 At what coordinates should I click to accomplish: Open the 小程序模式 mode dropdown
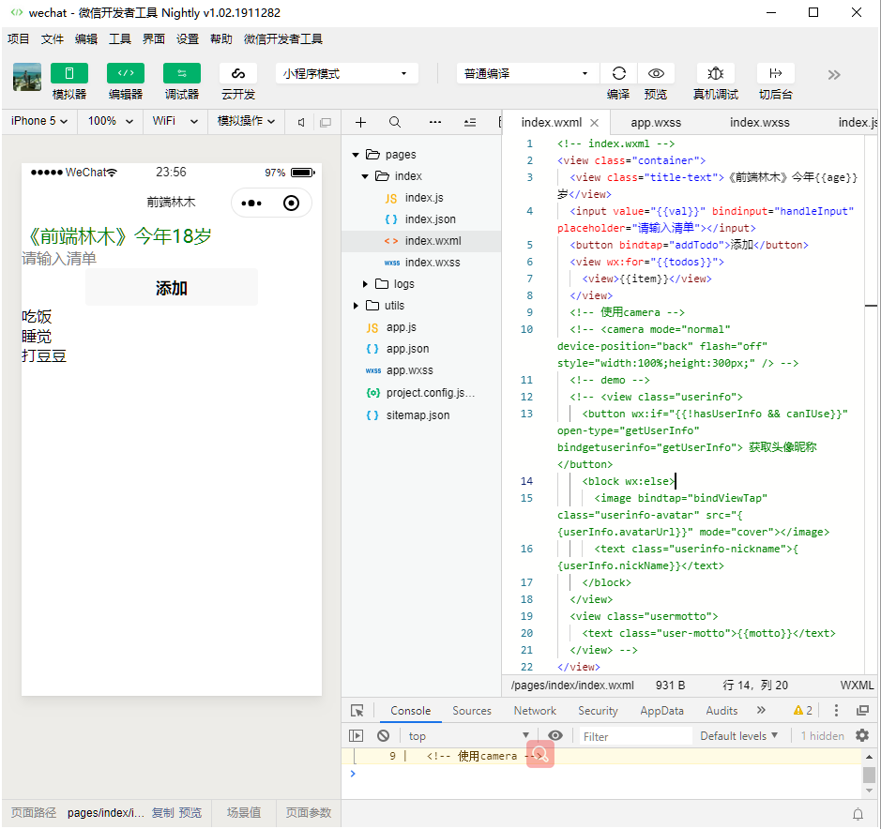point(347,74)
